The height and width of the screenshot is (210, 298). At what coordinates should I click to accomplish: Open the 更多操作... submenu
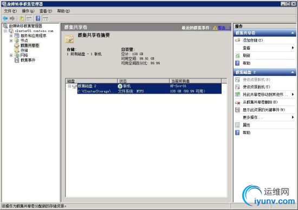tap(264, 117)
